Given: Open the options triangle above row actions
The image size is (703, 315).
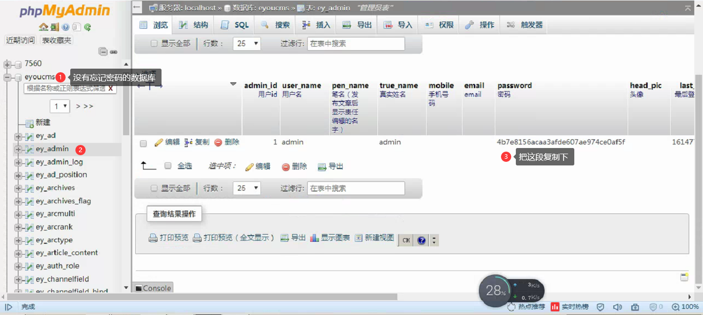Looking at the screenshot, I should click(233, 84).
